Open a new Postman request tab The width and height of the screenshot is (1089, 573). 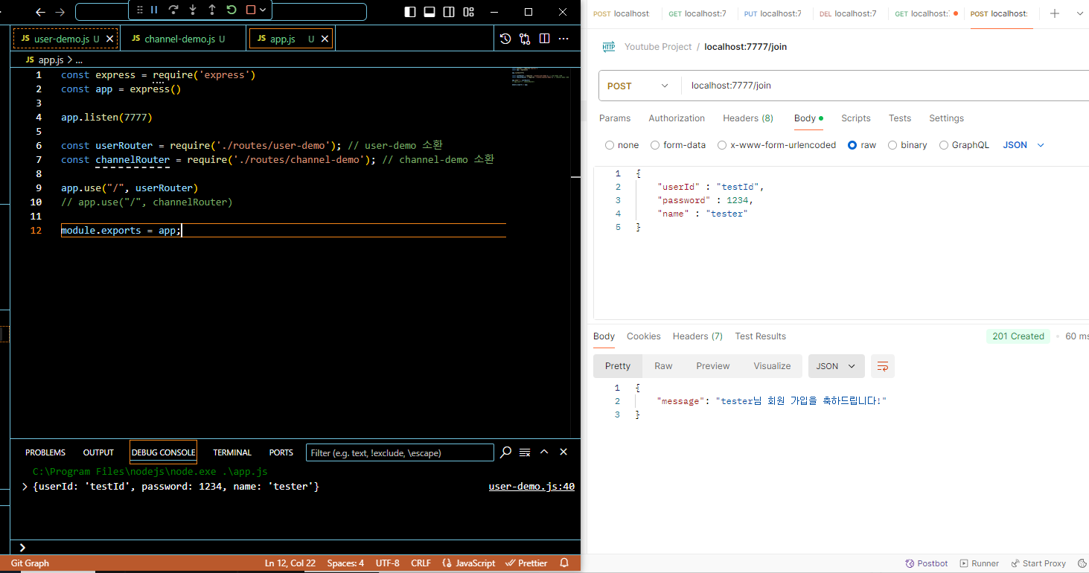click(1054, 13)
